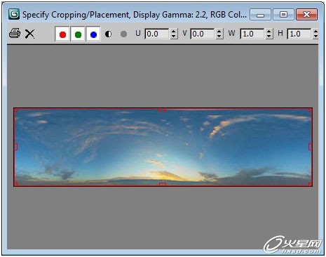Toggle the monochrome gray circle icon
The width and height of the screenshot is (326, 257).
click(123, 34)
